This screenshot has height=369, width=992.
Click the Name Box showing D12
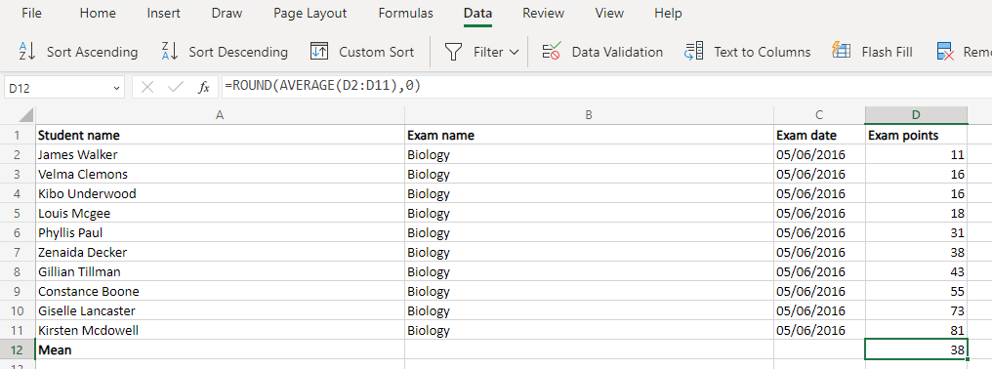[64, 88]
